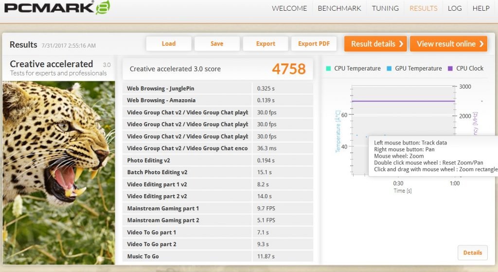Screen dimensions: 498x272
Task: Open the HELP tab
Action: 481,8
